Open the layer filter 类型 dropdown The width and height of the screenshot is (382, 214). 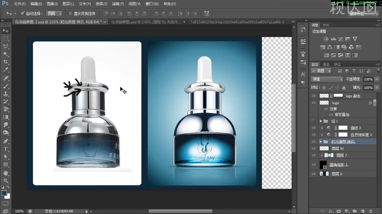(321, 71)
